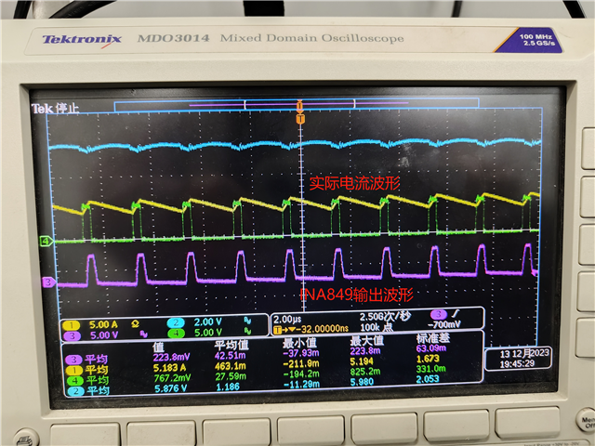Click the 平均值 column header
The width and height of the screenshot is (595, 446).
point(231,345)
